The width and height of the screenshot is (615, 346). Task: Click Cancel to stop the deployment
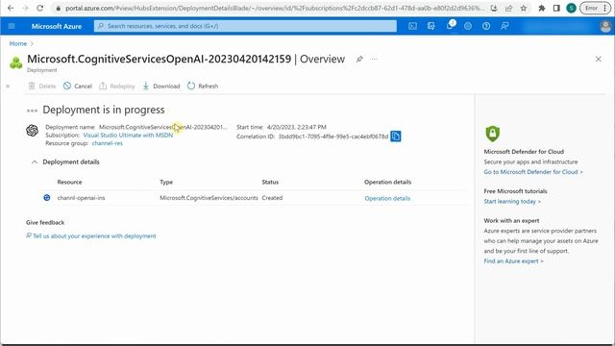[x=78, y=86]
